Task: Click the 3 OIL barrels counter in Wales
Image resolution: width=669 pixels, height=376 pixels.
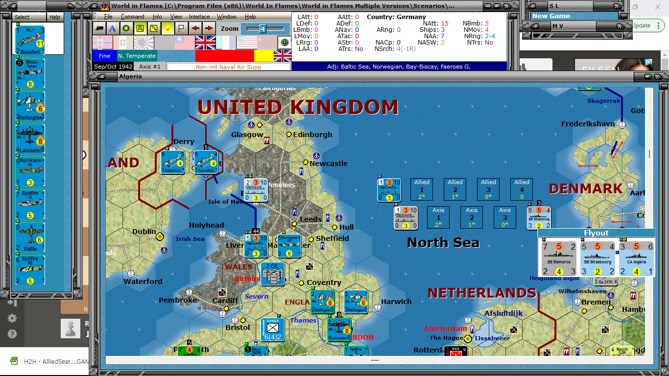Action: [x=273, y=274]
